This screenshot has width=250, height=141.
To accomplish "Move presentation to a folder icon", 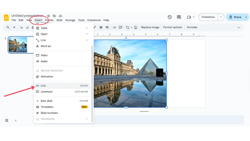I will click(54, 16).
